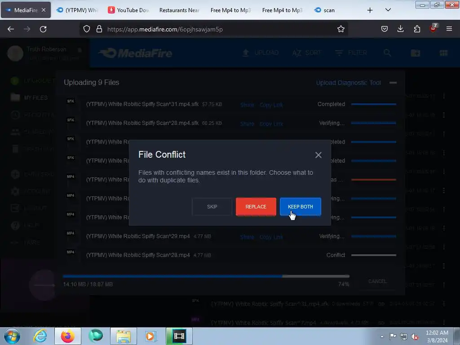460x345 pixels.
Task: Click Copy Link for Scan^29.mp4
Action: 271,237
